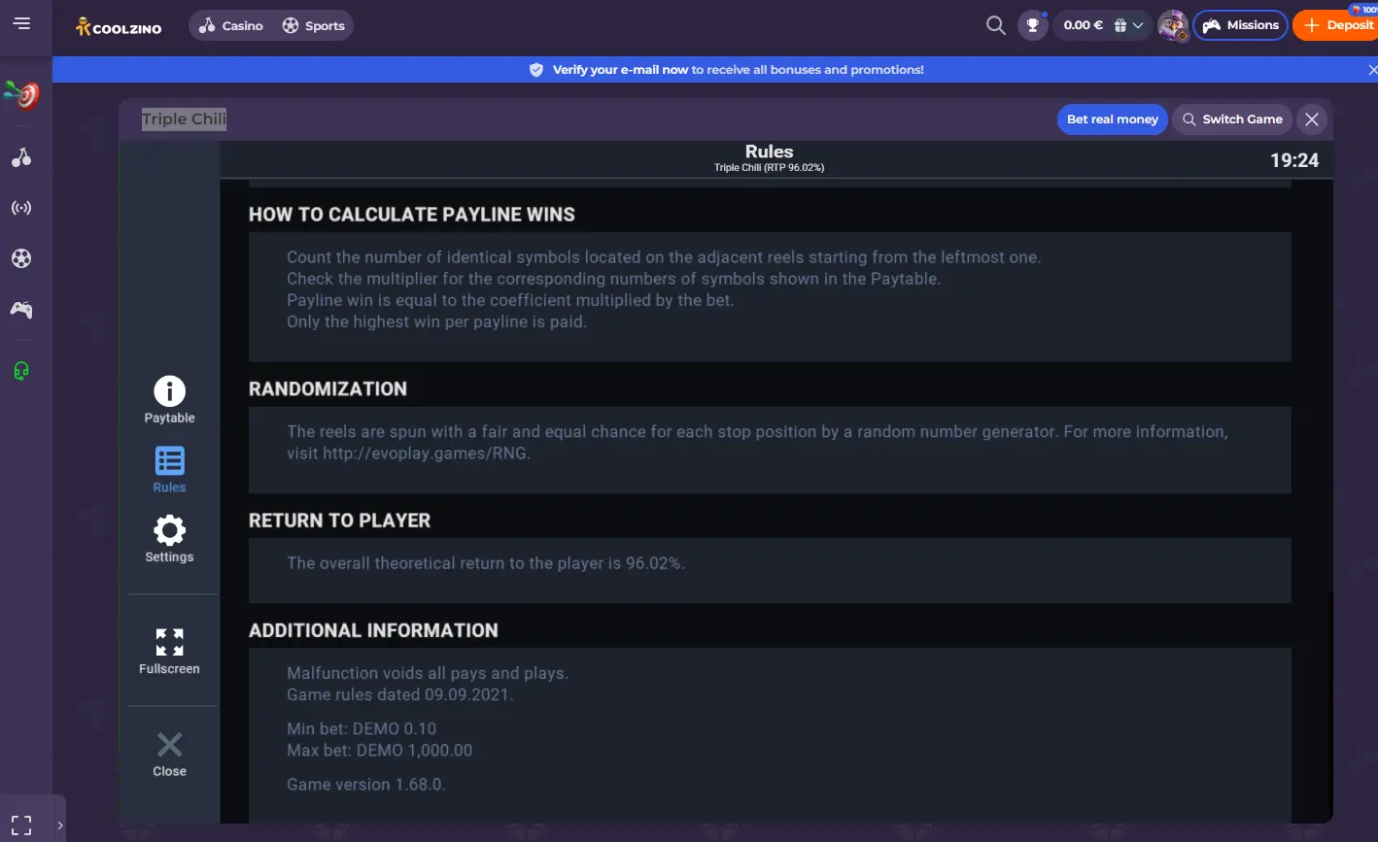
Task: Dismiss the verify e-mail banner
Action: [x=1371, y=70]
